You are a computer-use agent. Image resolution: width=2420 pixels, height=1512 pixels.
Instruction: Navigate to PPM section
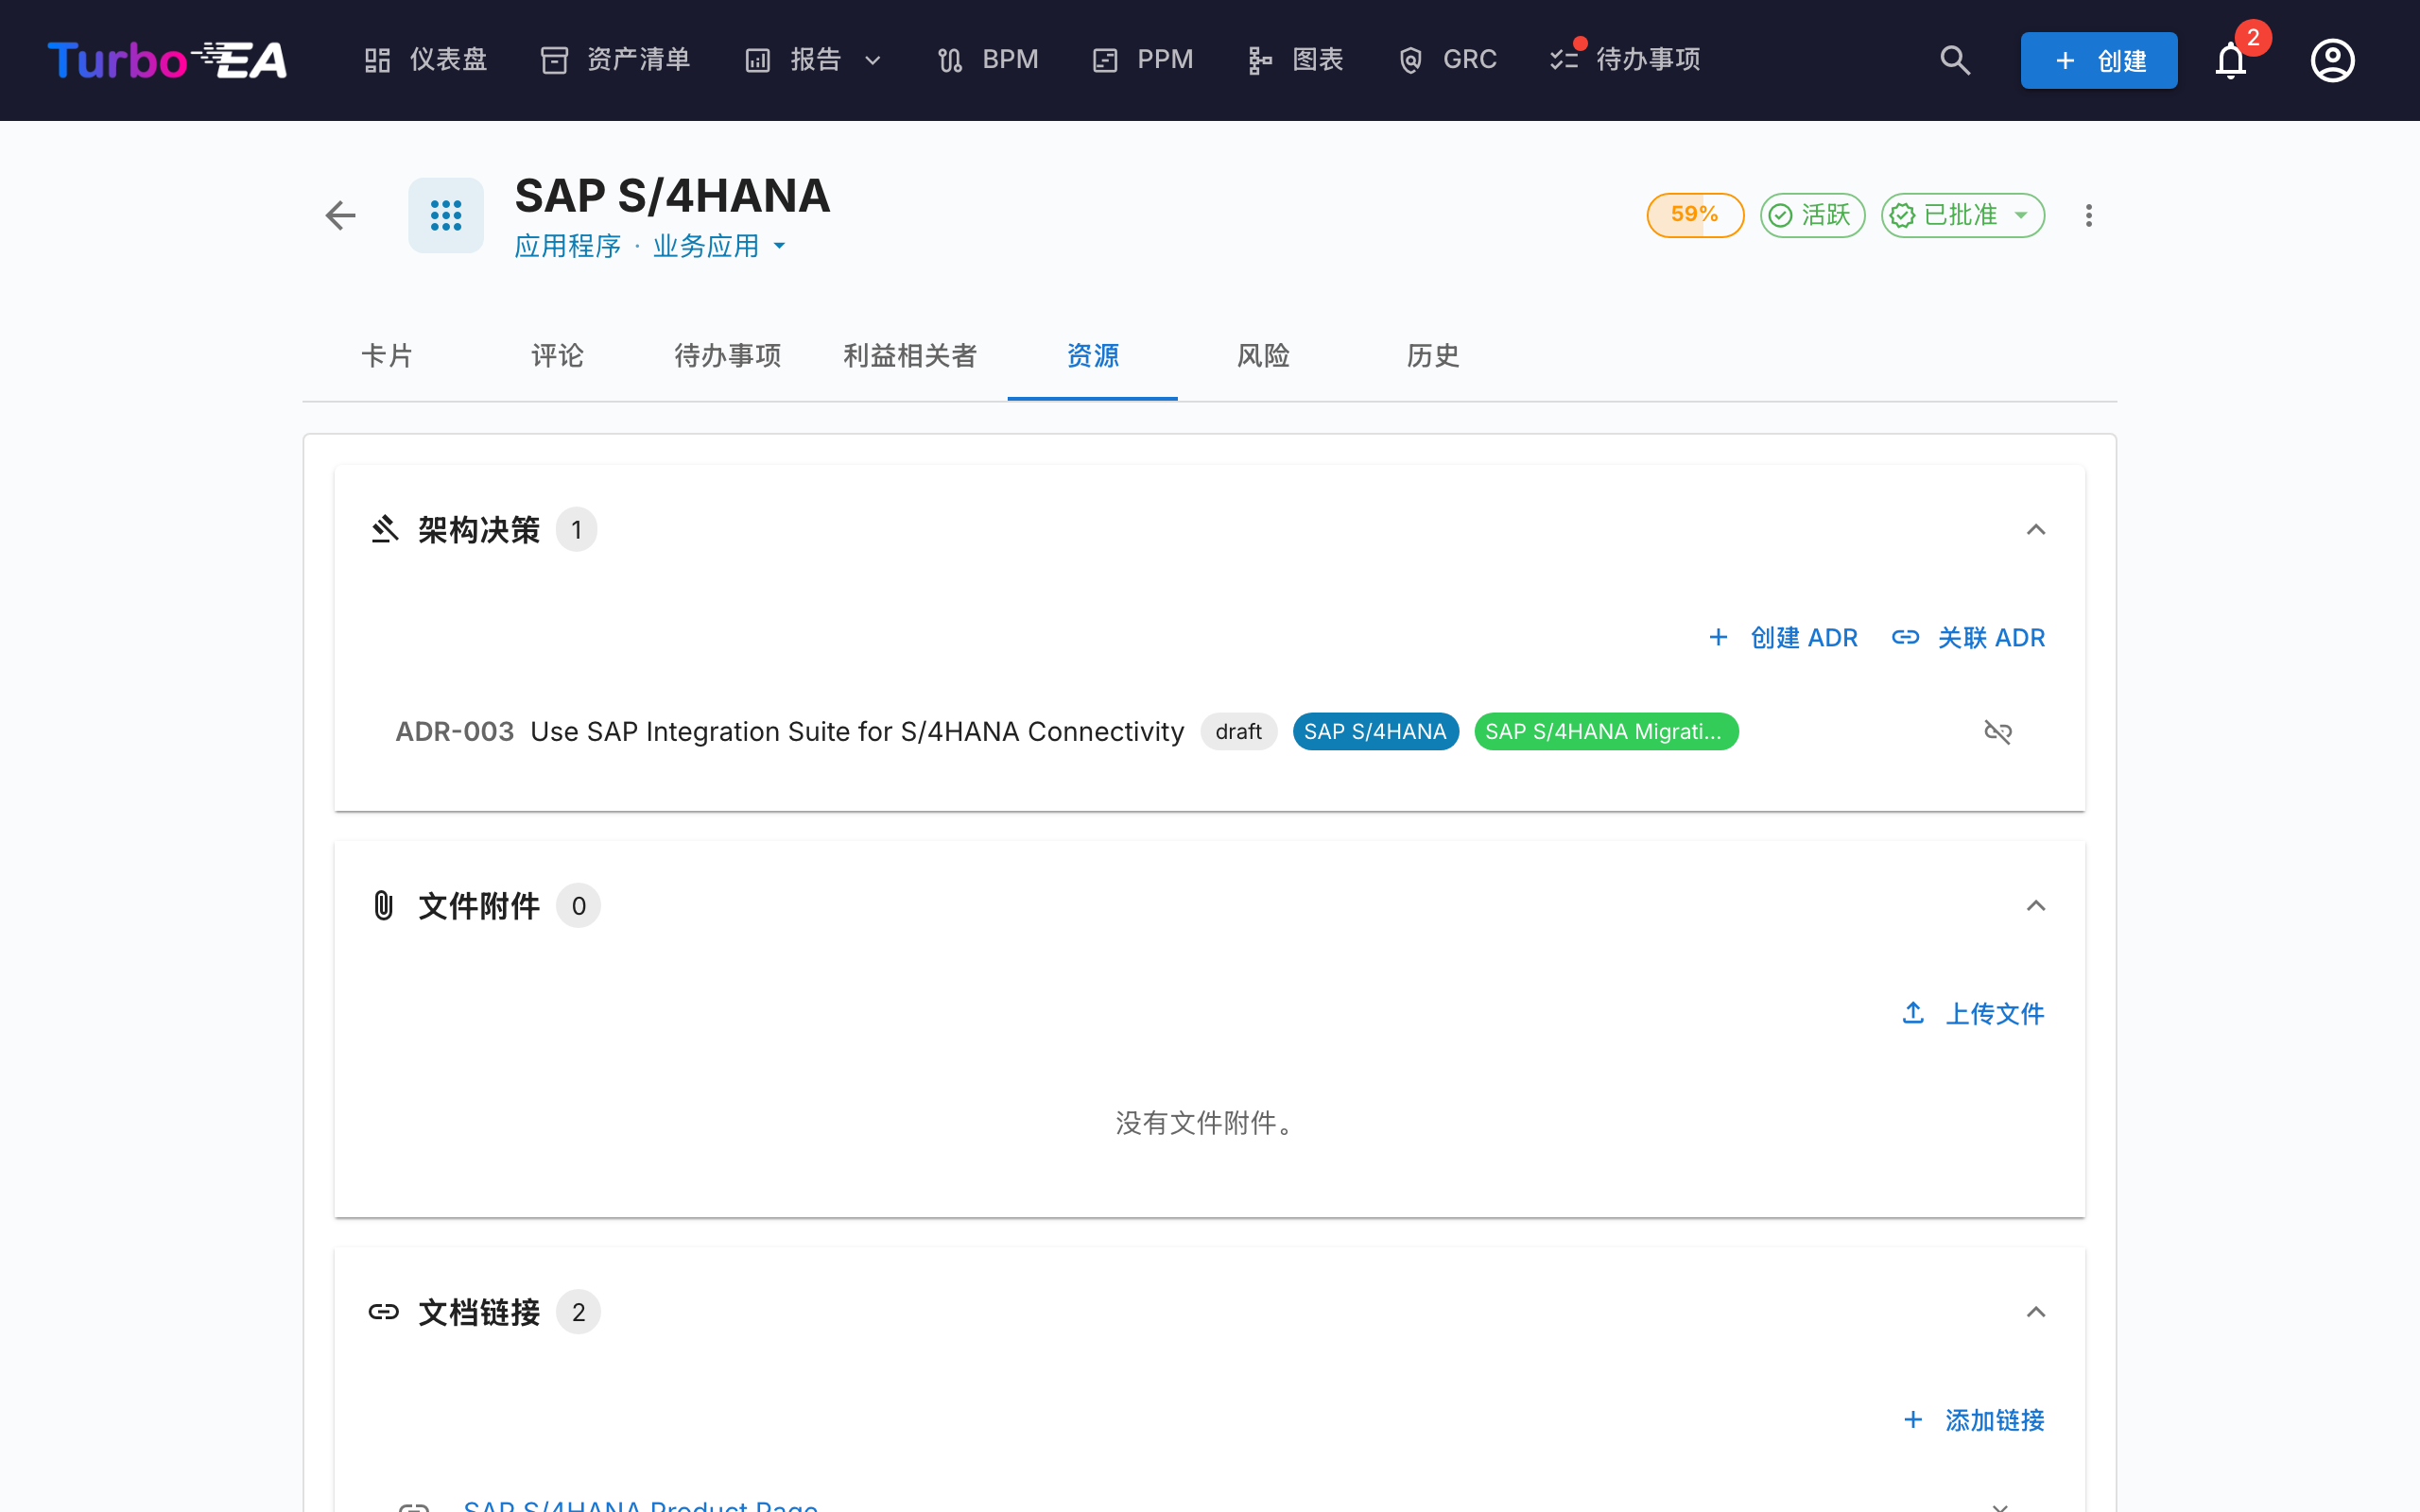1143,60
